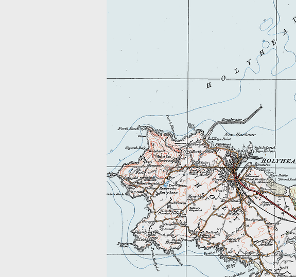Click the 'Tre-Wilmot' label
Image resolution: width=296 pixels, height=277 pixels.
tap(178, 186)
